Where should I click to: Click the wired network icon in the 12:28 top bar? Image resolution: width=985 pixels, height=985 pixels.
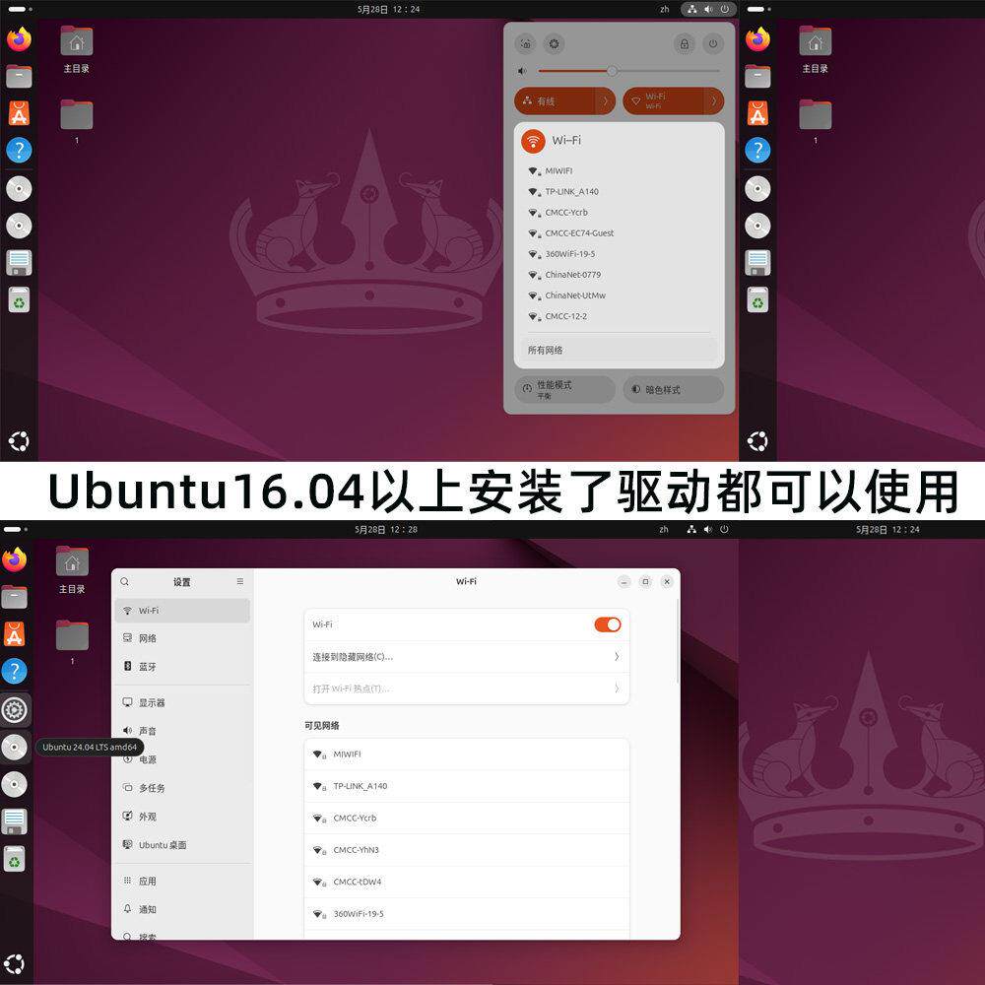[691, 530]
